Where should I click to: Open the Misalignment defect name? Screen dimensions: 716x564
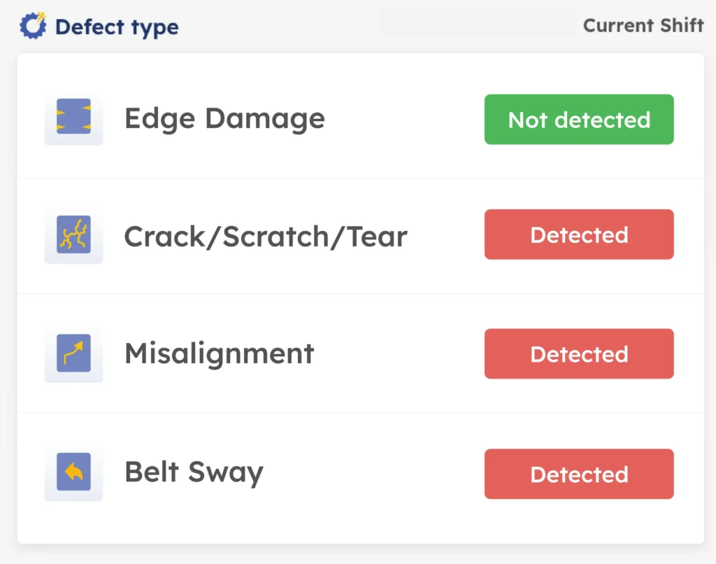[220, 354]
